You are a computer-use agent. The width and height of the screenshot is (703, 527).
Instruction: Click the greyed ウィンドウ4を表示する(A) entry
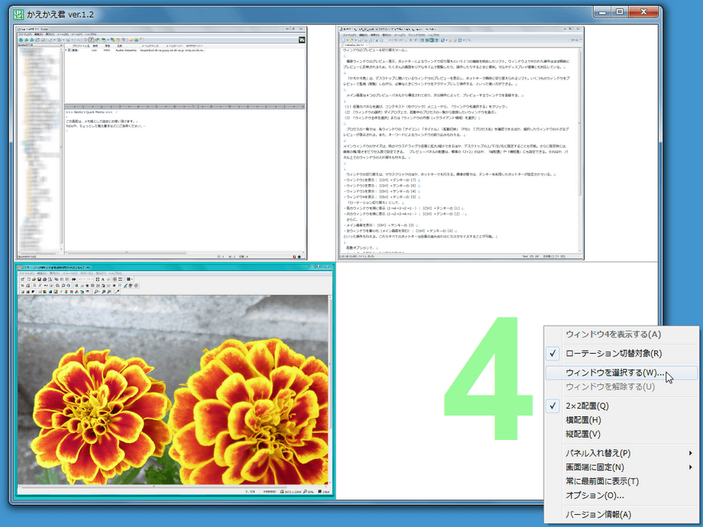coord(621,335)
